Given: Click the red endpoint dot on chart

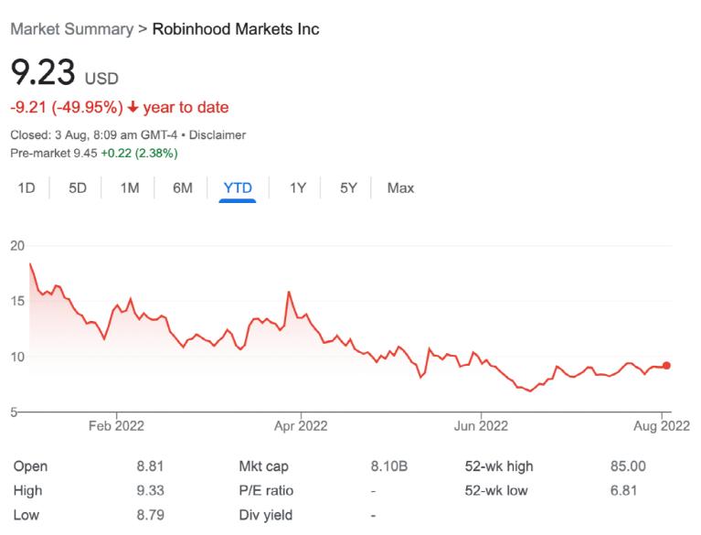Looking at the screenshot, I should [x=666, y=365].
